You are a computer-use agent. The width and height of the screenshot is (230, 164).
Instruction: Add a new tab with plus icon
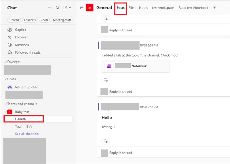(214, 8)
